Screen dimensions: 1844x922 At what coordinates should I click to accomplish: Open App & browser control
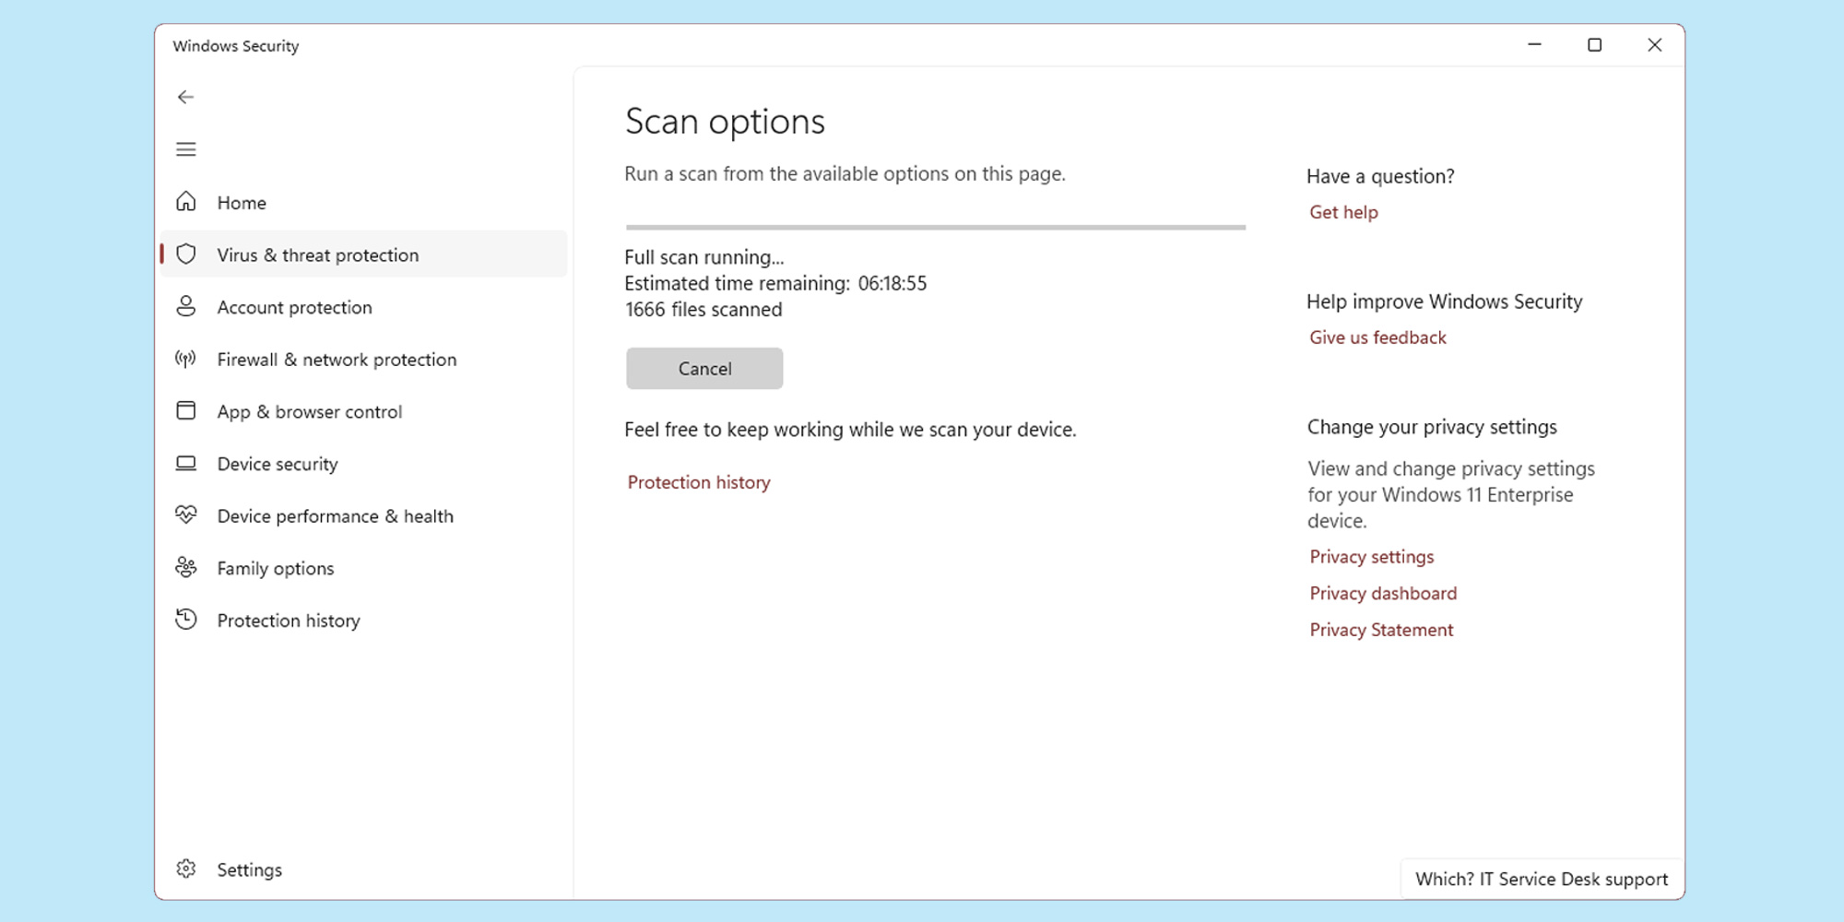coord(310,411)
